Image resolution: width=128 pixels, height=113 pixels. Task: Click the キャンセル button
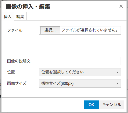[x=111, y=105]
